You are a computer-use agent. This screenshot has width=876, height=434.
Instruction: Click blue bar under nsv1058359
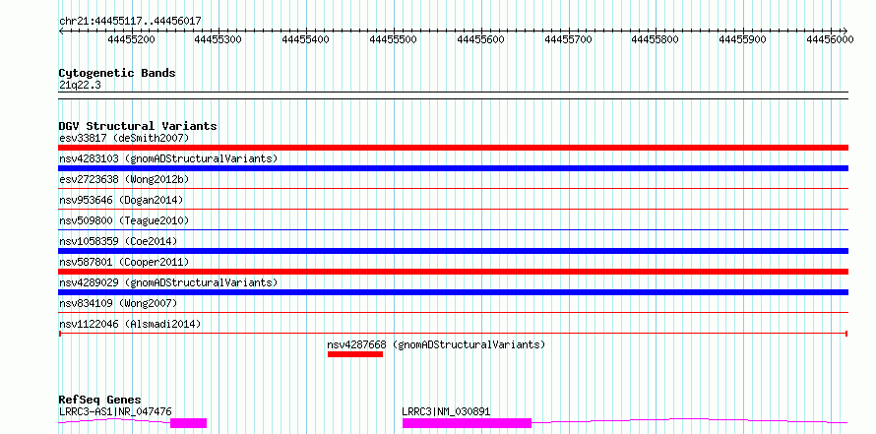(454, 251)
